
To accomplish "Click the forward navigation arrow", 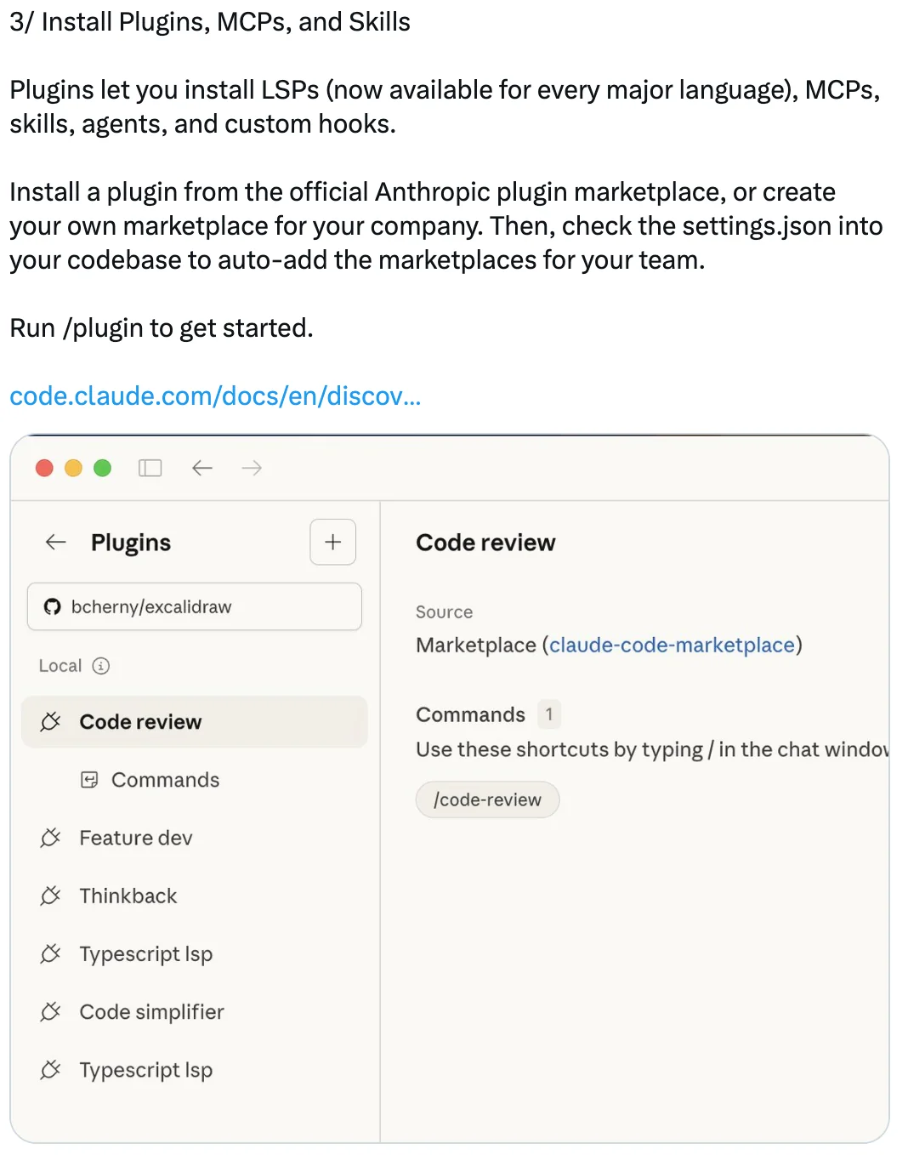I will 251,468.
